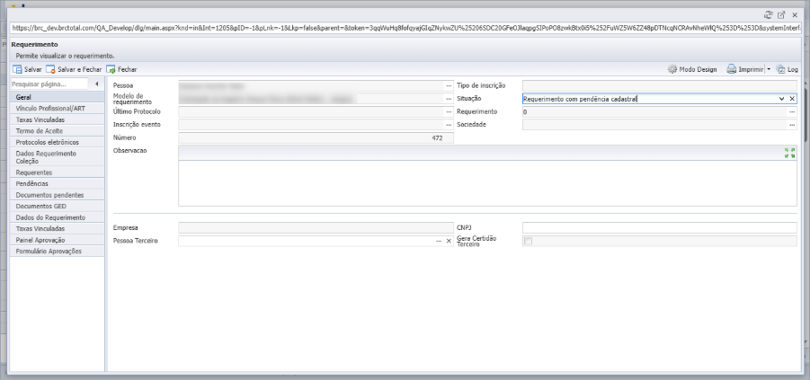Open the Imprimir dropdown arrow
This screenshot has height=380, width=810.
click(x=769, y=69)
